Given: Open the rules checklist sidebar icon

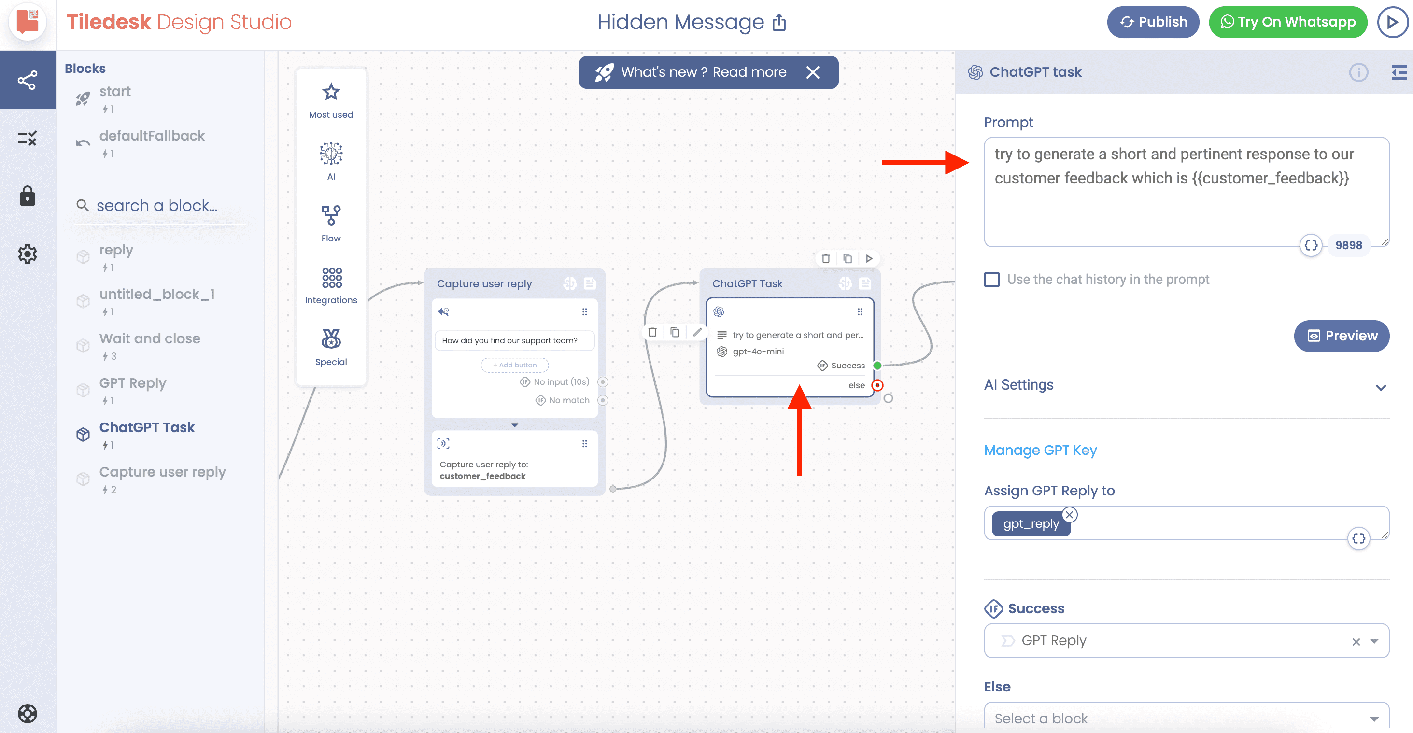Looking at the screenshot, I should coord(28,138).
